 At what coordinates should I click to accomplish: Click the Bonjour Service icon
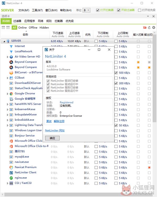tap(11, 136)
